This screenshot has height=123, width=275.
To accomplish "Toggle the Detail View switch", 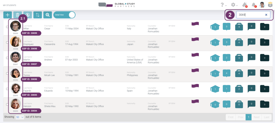I will pos(71,15).
